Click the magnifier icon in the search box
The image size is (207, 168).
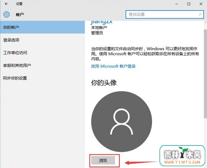200,14
